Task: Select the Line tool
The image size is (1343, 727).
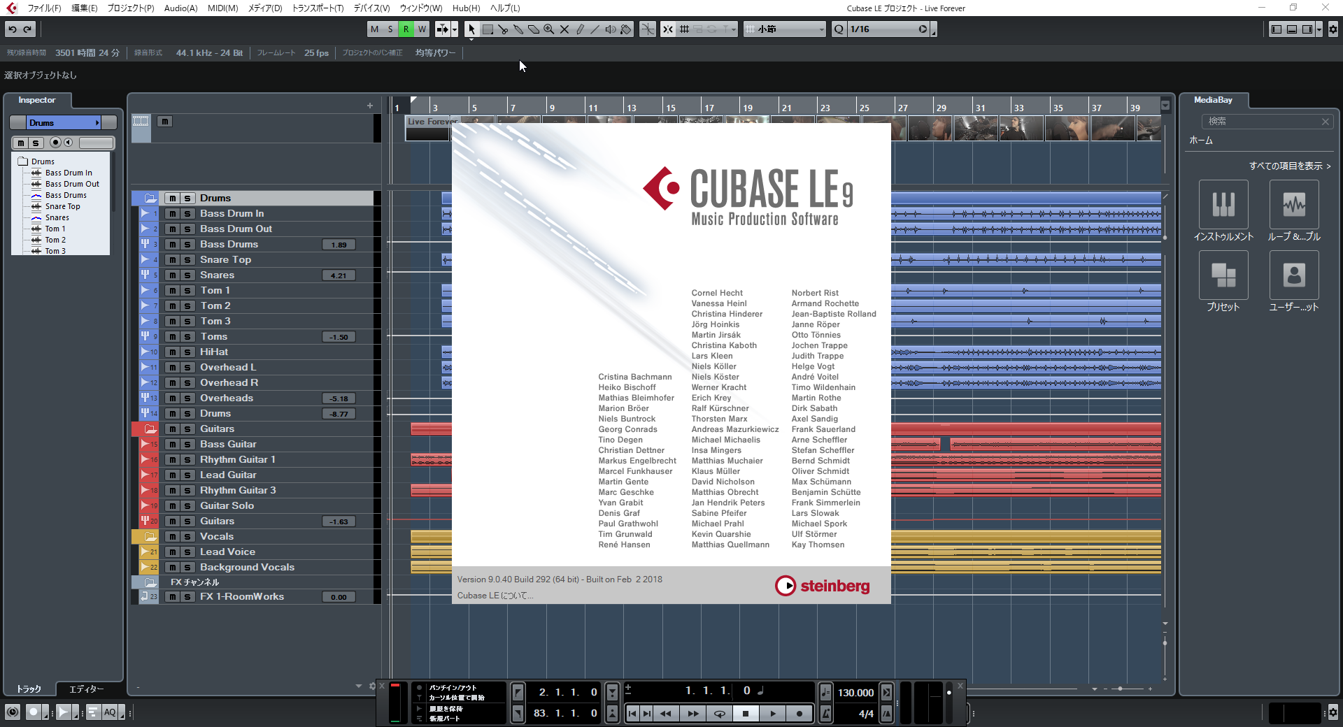Action: [595, 29]
